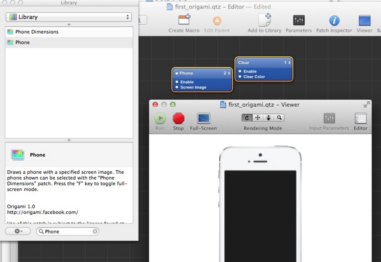Click the Phone patch Screen Image port
This screenshot has height=262, width=381.
tap(177, 87)
